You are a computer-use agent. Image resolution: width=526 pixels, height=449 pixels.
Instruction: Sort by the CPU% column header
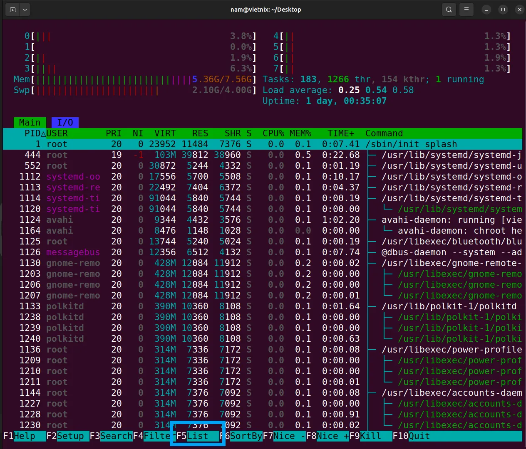[273, 133]
